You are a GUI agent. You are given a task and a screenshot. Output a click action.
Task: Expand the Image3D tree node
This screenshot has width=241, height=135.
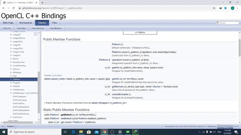pos(11,45)
